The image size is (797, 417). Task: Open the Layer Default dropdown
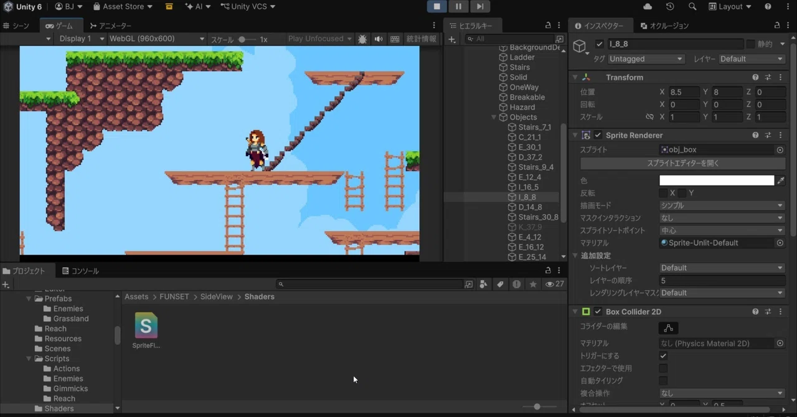pyautogui.click(x=752, y=59)
